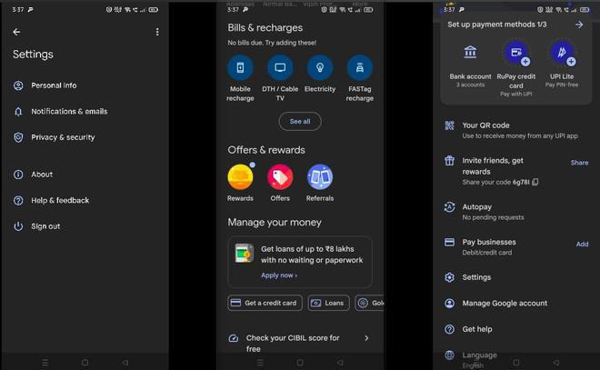This screenshot has height=370, width=600.
Task: Add a RuPay credit card icon
Action: coord(516,54)
